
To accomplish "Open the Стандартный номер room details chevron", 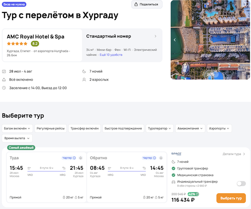I will pos(156,36).
